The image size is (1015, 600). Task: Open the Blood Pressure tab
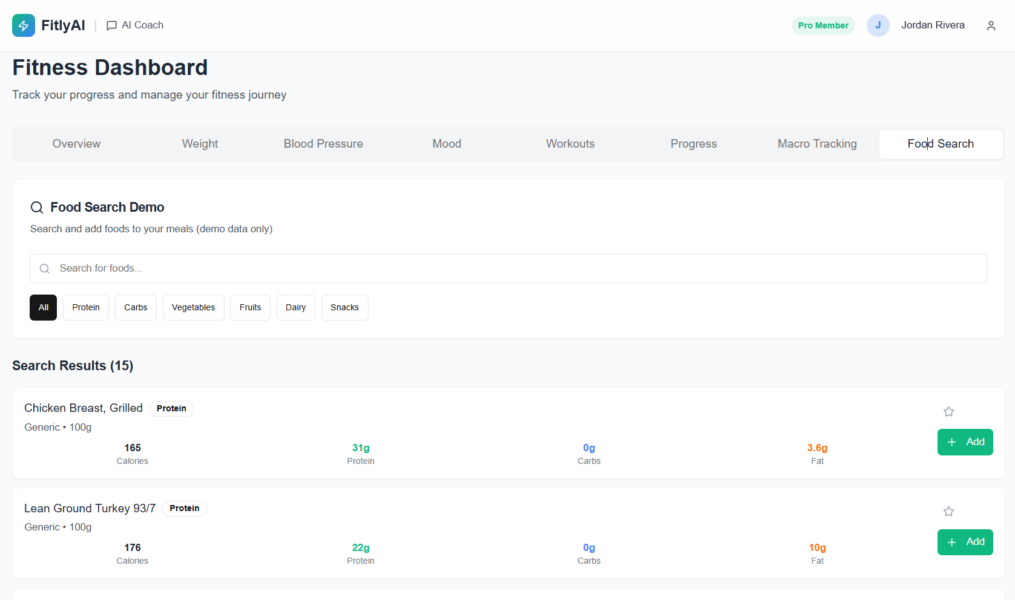pos(323,144)
